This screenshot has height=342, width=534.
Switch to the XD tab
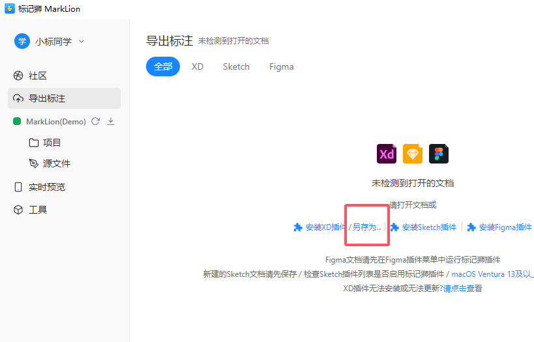pos(198,66)
